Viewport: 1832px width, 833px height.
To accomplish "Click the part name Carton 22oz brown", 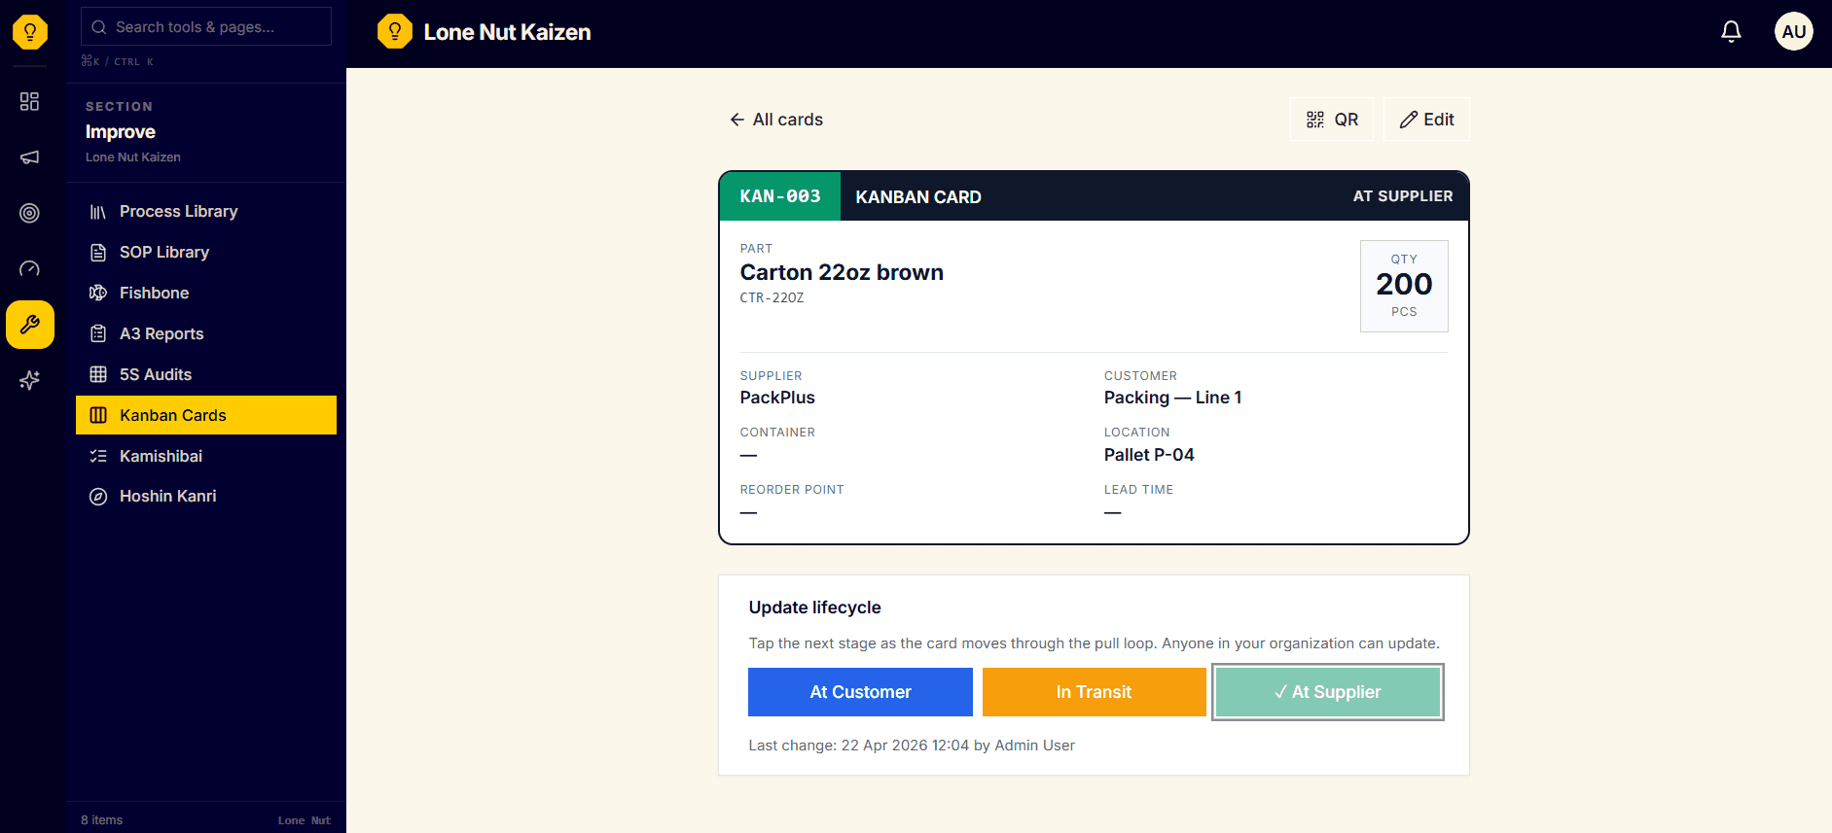I will pyautogui.click(x=842, y=272).
